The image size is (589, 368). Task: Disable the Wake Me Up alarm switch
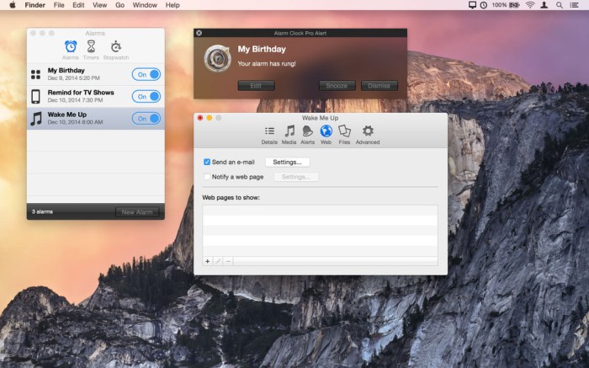[146, 118]
